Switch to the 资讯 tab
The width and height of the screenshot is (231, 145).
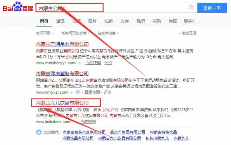point(60,21)
